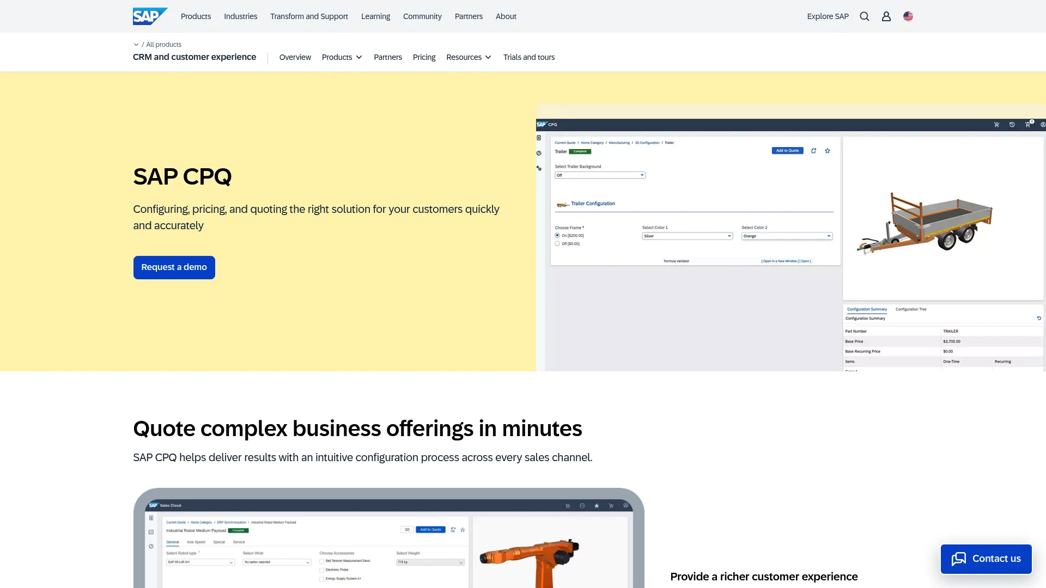Open the Select Color 2 Orange dropdown
Image resolution: width=1046 pixels, height=588 pixels.
[x=787, y=236]
